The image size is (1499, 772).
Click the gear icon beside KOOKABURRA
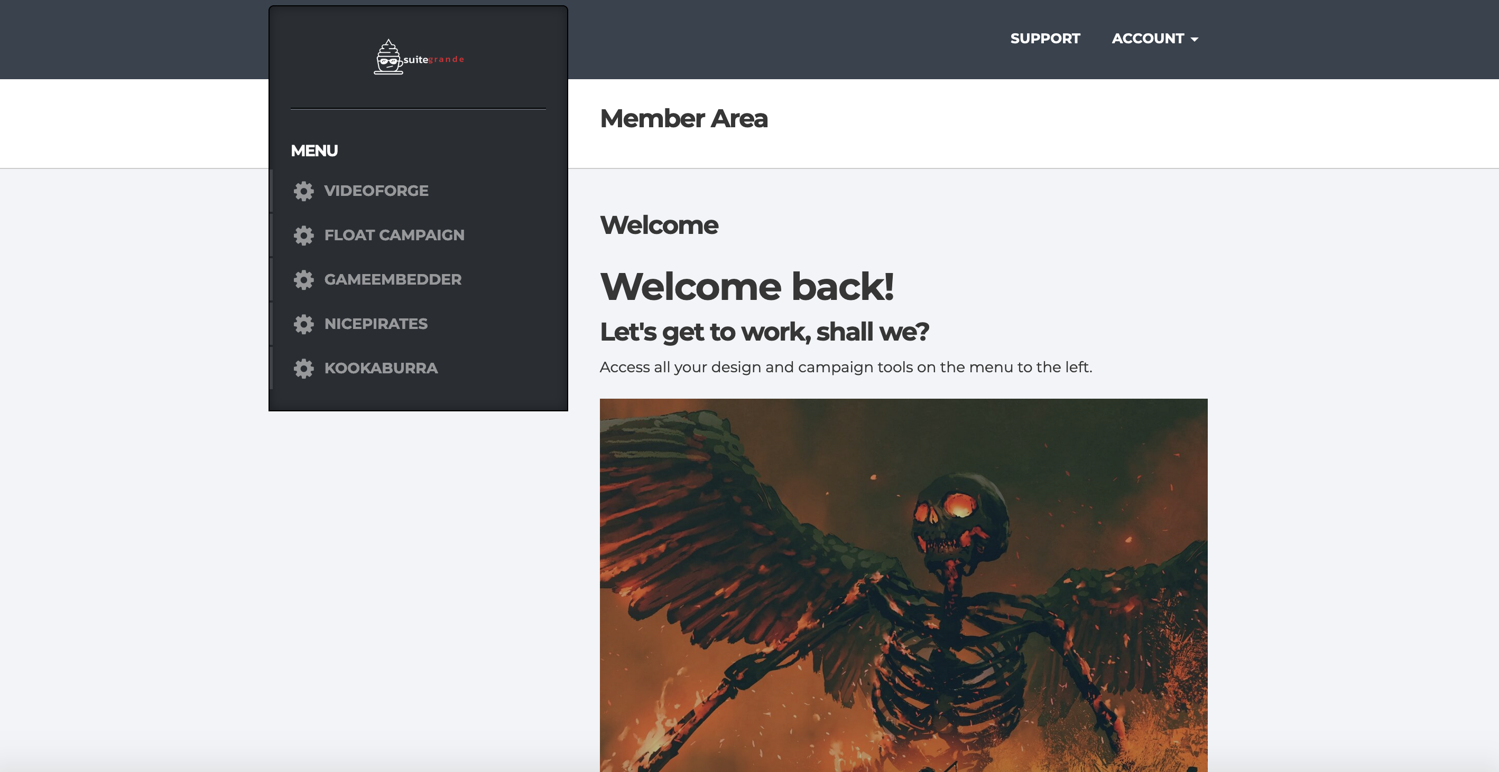pyautogui.click(x=303, y=368)
